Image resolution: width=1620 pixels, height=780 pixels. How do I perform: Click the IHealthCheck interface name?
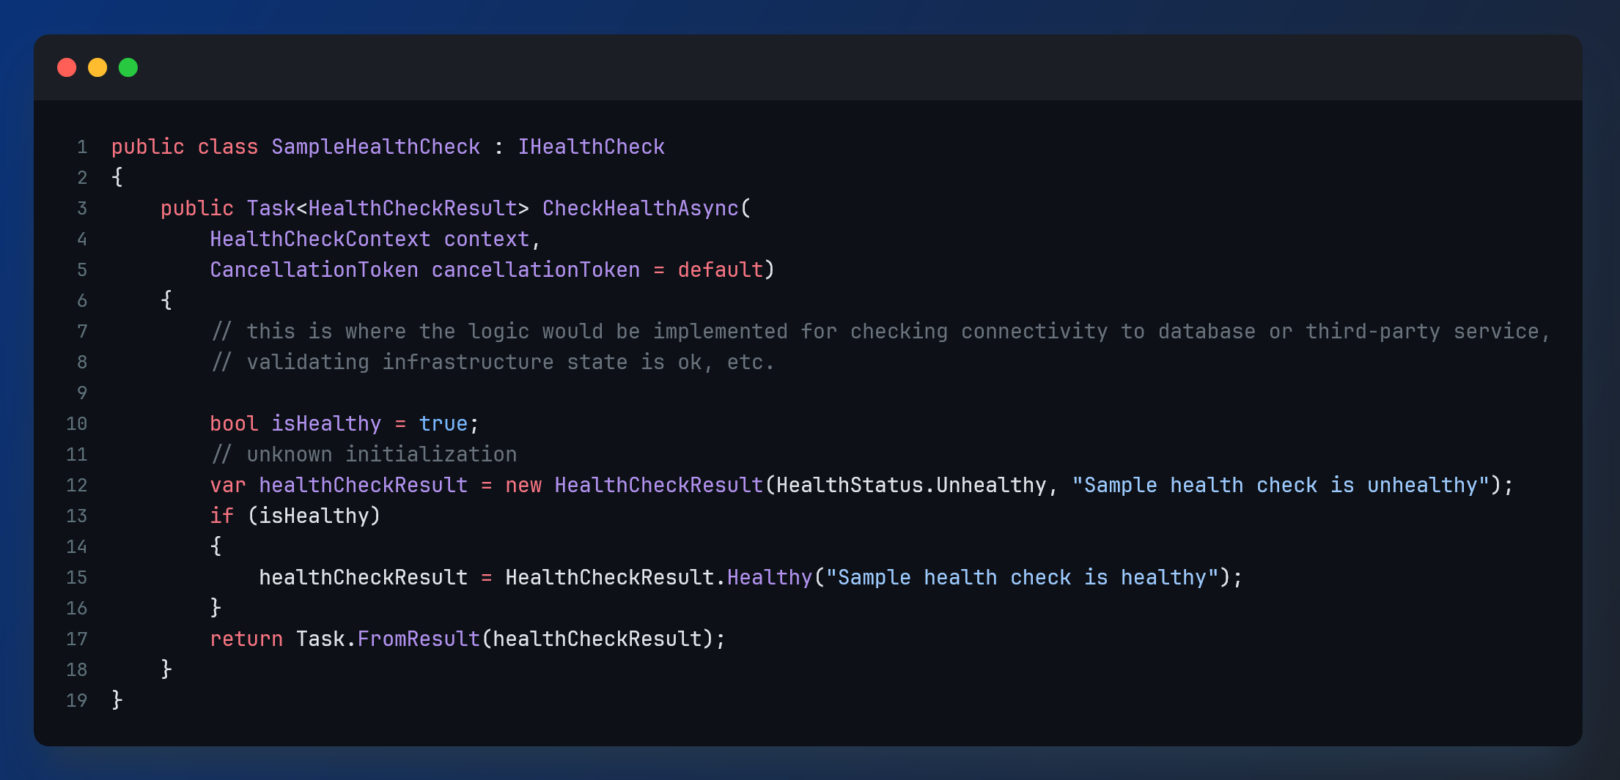[x=592, y=147]
